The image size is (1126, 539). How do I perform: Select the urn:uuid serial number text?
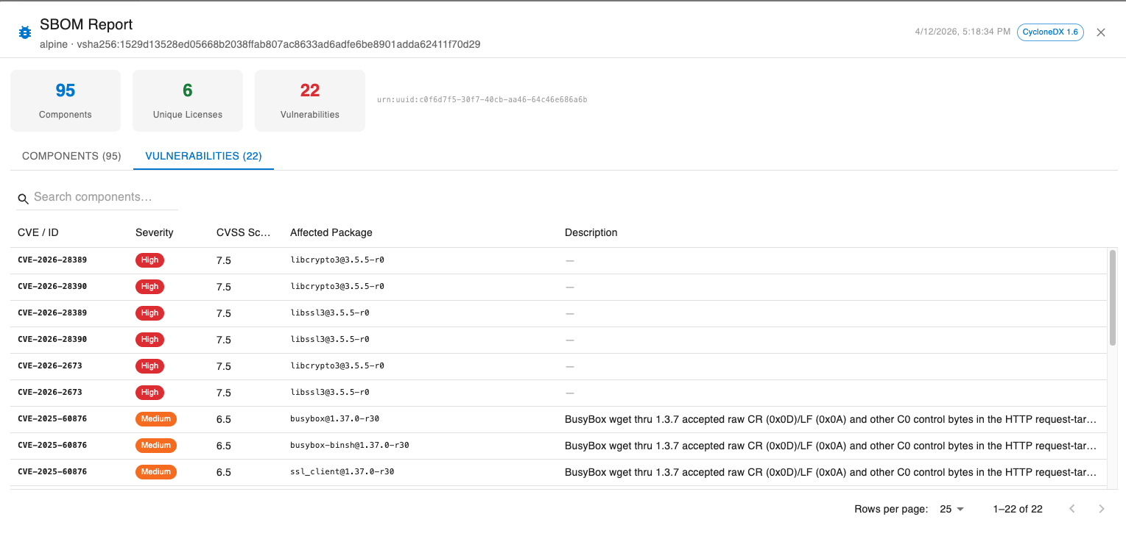482,99
